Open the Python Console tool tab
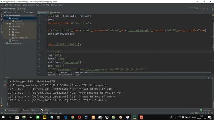Image resolution: width=214 pixels, height=120 pixels. pos(11,110)
